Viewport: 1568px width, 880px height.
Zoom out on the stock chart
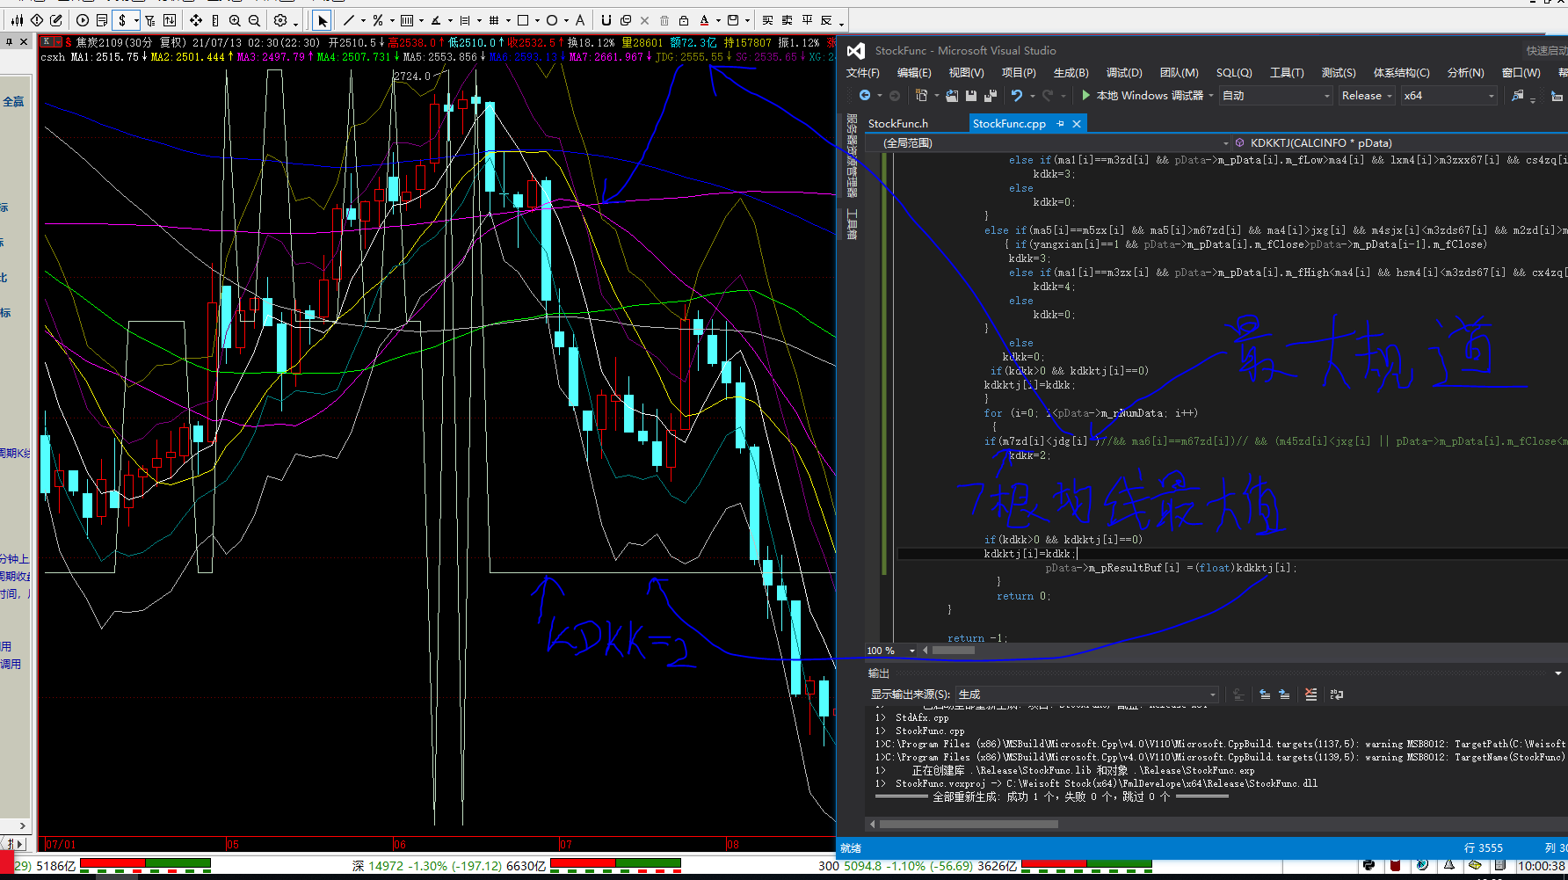point(254,20)
